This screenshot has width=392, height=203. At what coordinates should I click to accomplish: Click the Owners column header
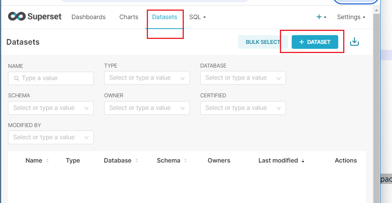(219, 160)
